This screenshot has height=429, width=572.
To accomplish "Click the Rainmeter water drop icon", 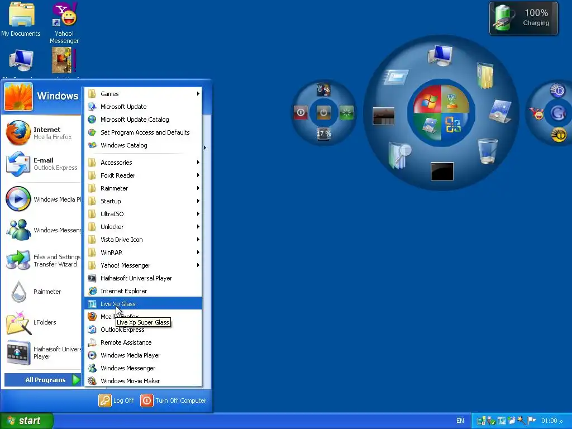I will coord(18,292).
